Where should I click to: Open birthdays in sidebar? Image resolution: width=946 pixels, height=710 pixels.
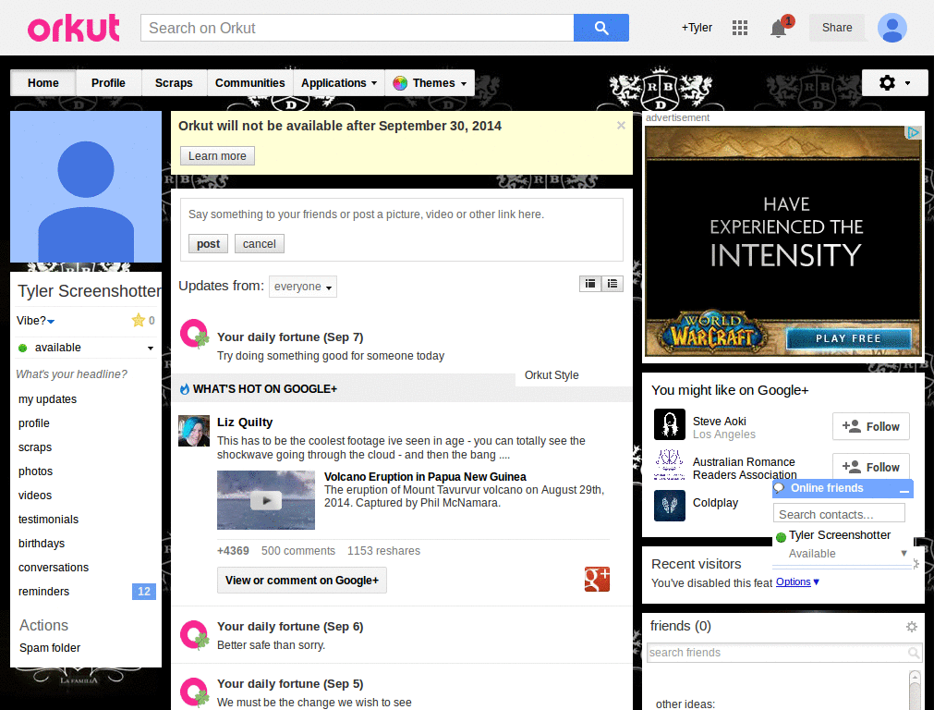42,544
